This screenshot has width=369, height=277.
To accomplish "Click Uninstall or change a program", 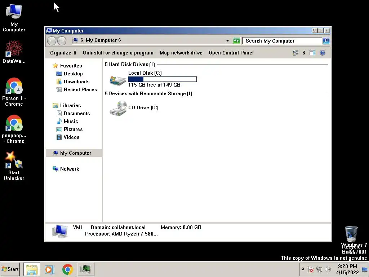I will (x=118, y=53).
